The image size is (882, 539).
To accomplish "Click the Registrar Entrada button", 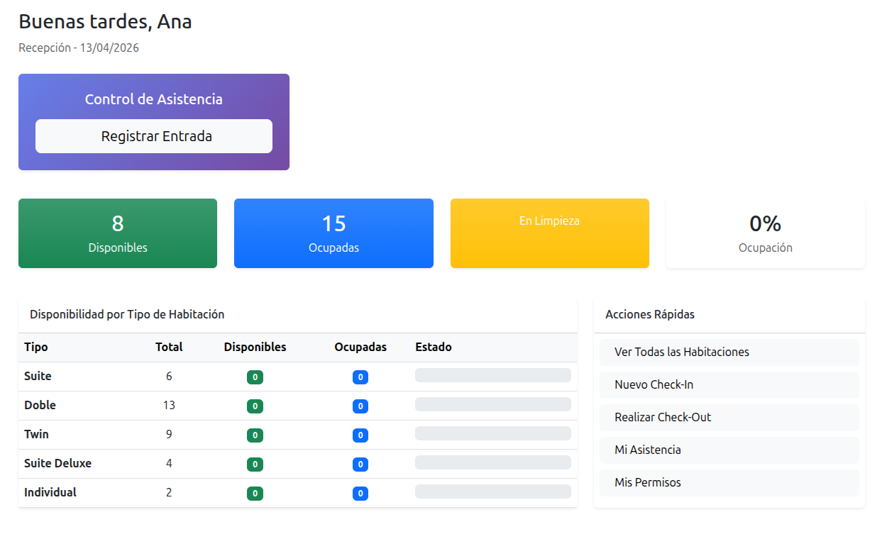I will click(x=154, y=136).
